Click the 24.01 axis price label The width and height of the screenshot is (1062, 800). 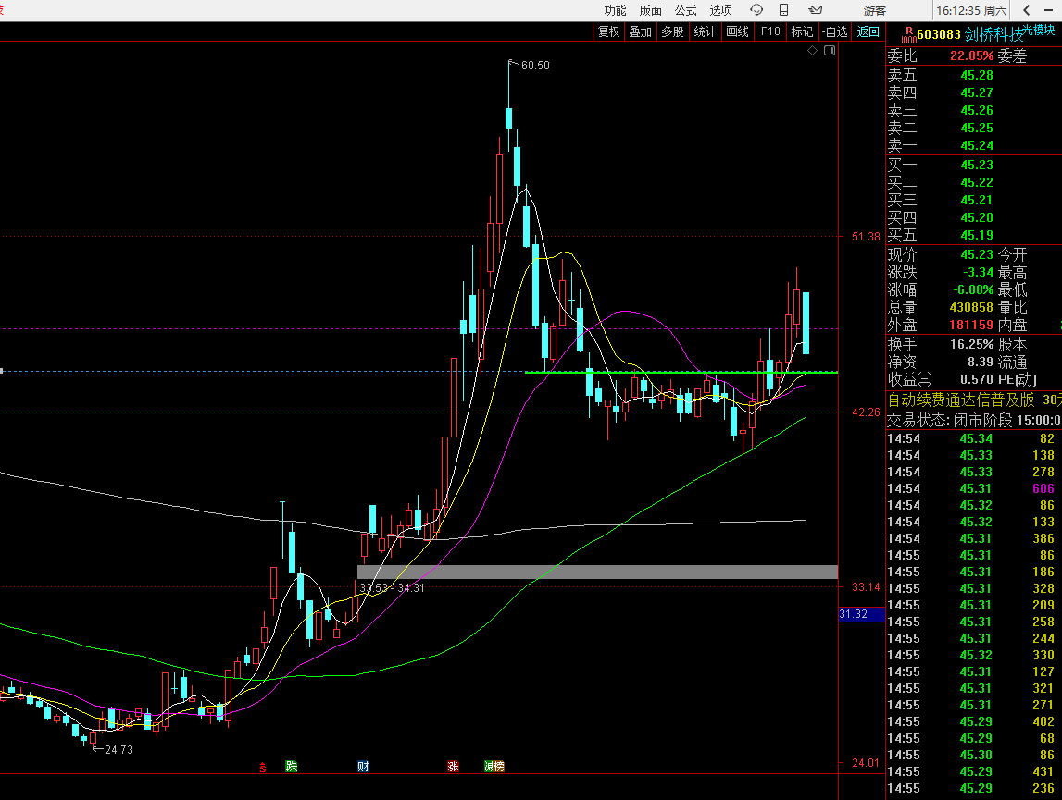(x=866, y=763)
